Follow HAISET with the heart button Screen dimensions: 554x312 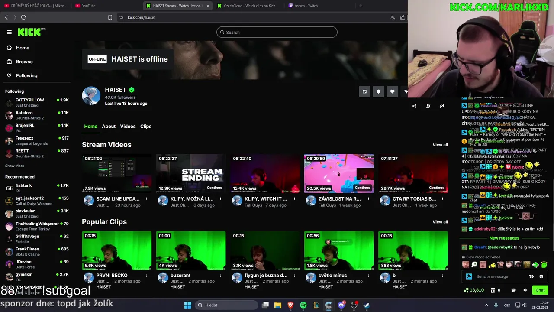pos(392,91)
